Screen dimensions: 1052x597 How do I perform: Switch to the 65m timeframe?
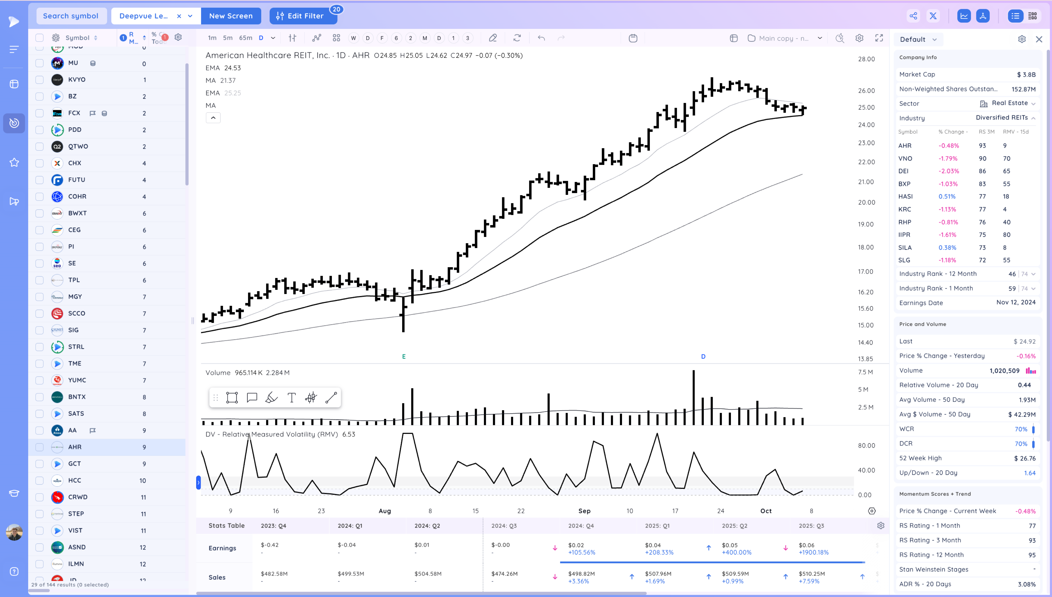245,38
